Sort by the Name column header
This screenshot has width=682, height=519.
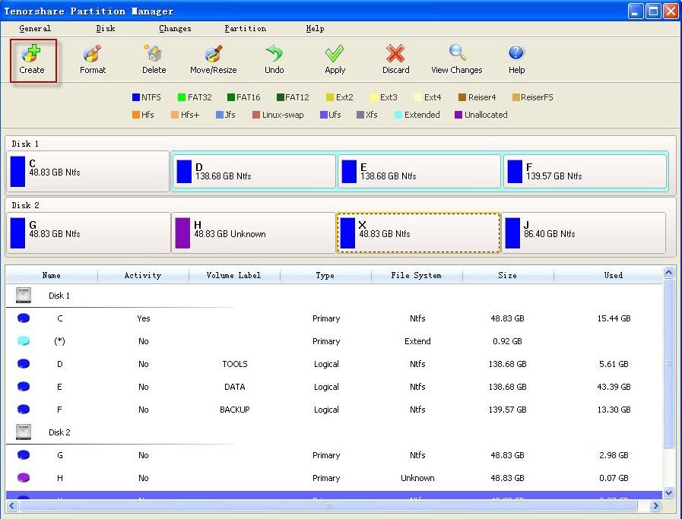tap(52, 275)
